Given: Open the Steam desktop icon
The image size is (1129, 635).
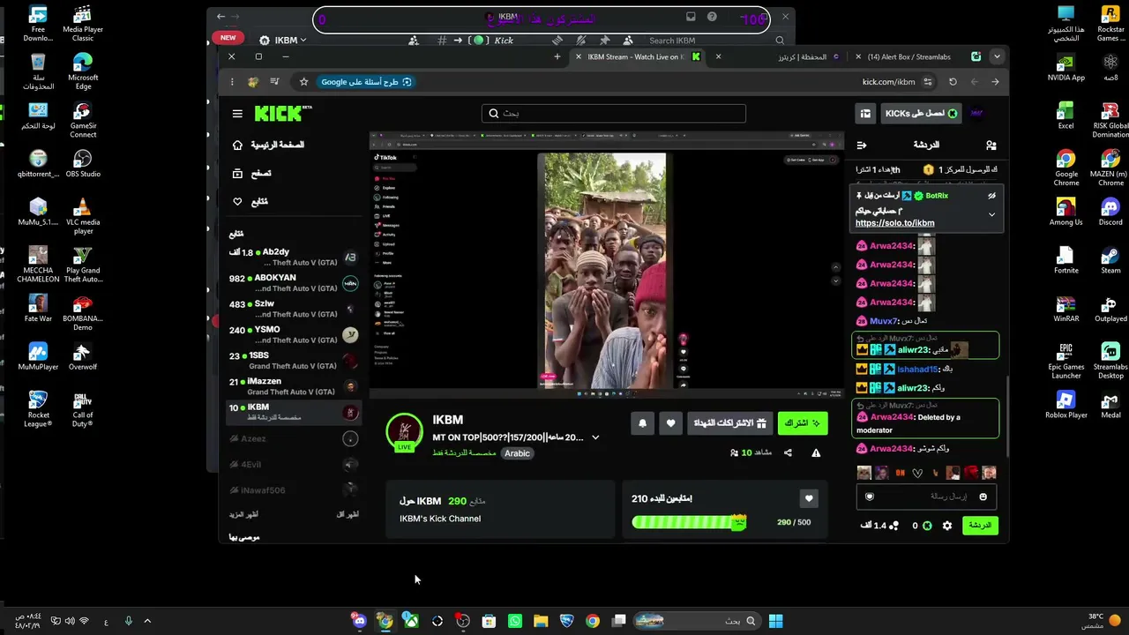Looking at the screenshot, I should [x=1110, y=259].
